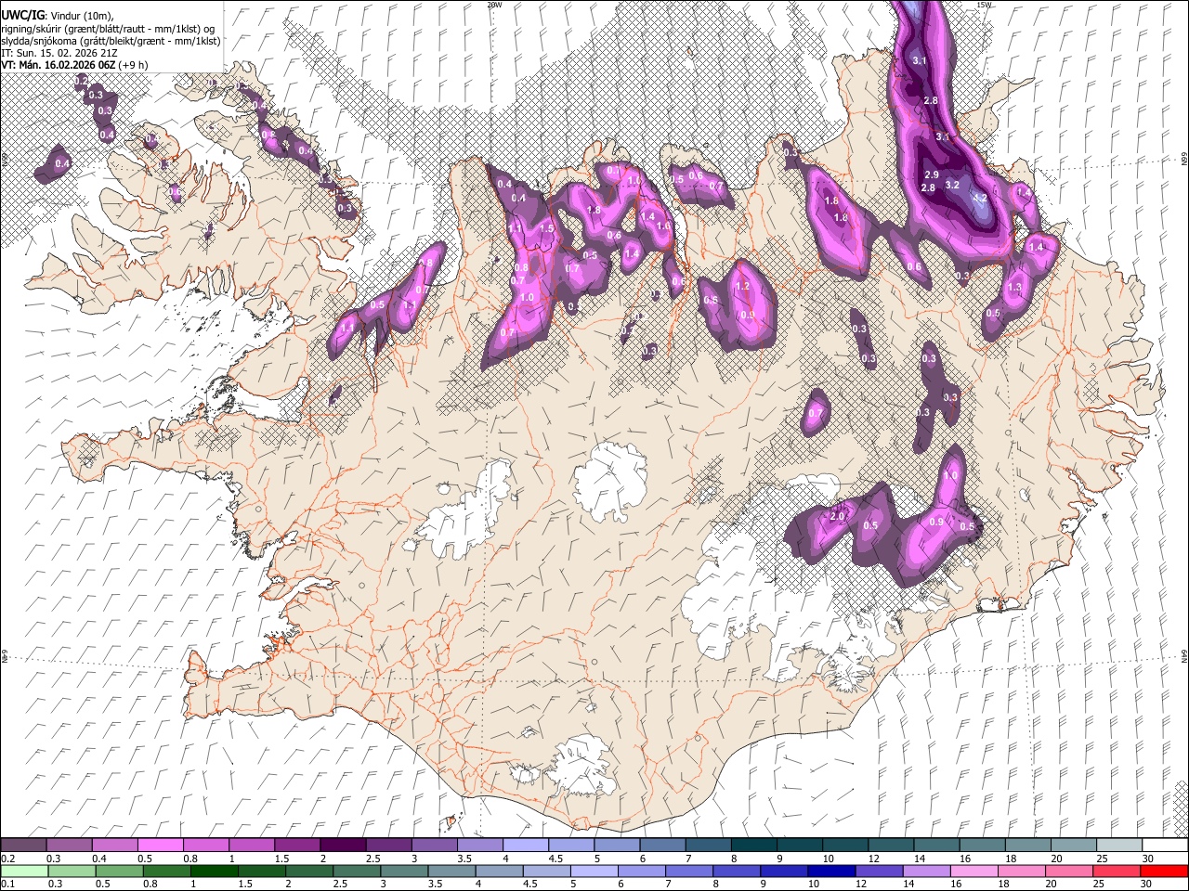1189x891 pixels.
Task: Select the light lavender upper-scale swatch between 4 and 4.5
Action: (525, 845)
